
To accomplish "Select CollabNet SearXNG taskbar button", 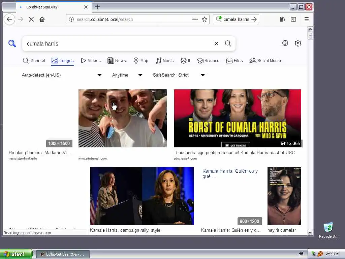I will [63, 254].
